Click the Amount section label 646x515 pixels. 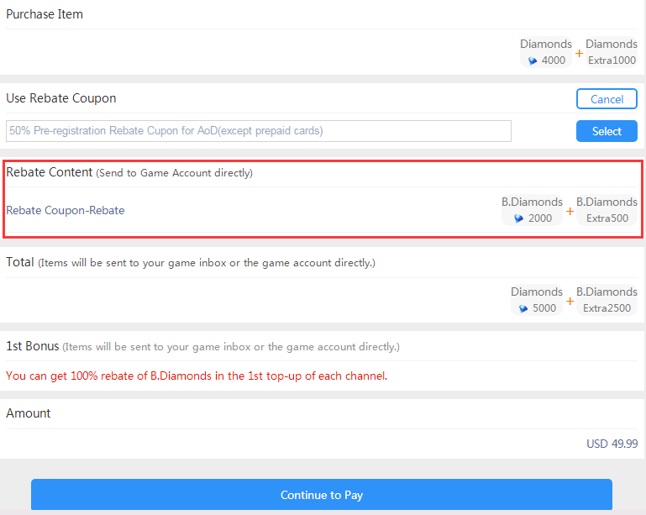(x=29, y=413)
